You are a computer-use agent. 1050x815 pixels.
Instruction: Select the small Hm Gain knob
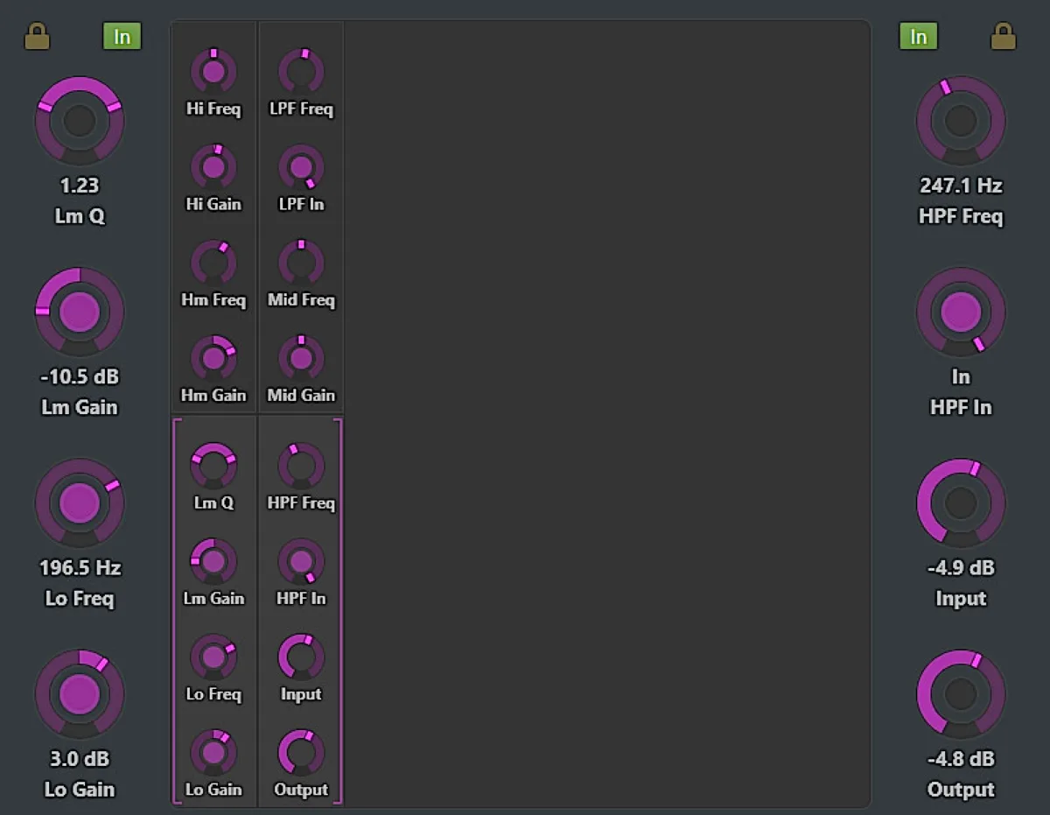click(x=213, y=358)
